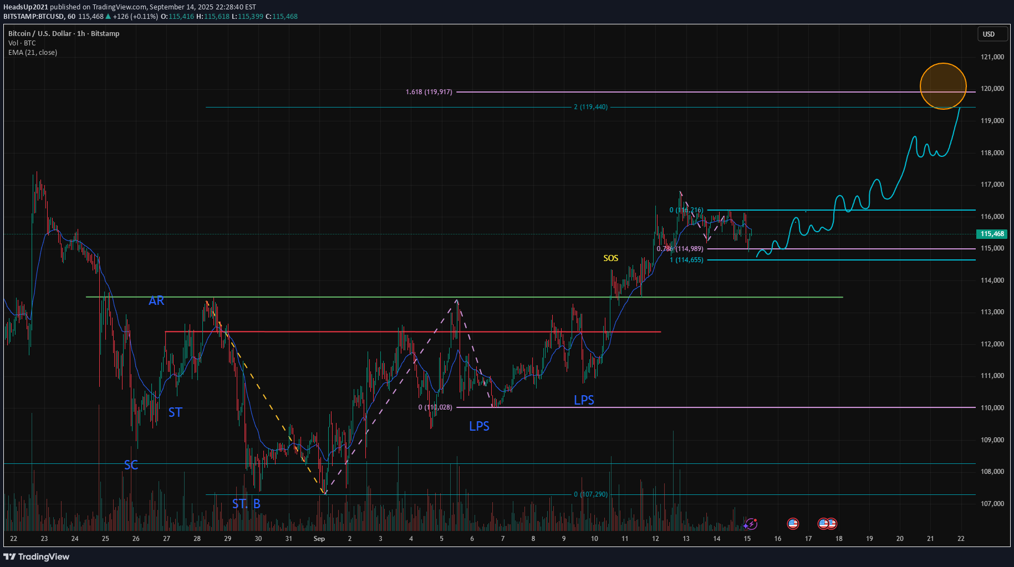1014x567 pixels.
Task: Click the 110,000 price axis label
Action: 992,408
